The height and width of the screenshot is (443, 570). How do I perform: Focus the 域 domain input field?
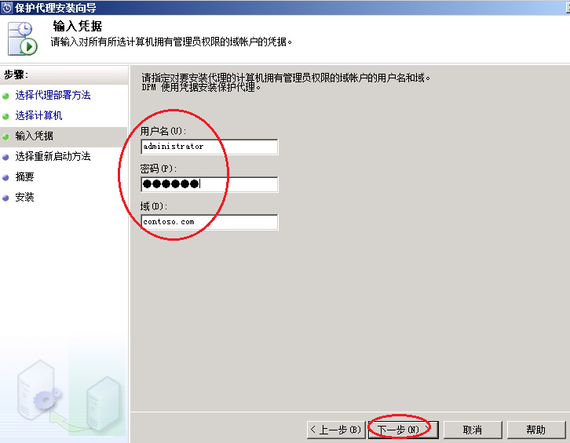(x=210, y=222)
